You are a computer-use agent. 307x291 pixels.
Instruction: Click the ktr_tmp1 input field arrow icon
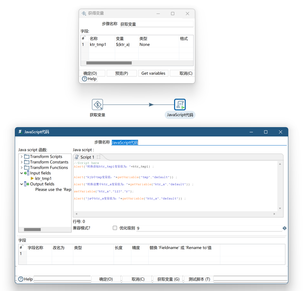(32, 178)
